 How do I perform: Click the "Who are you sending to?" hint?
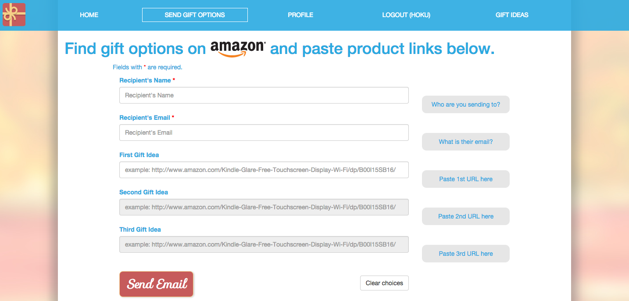pos(465,104)
